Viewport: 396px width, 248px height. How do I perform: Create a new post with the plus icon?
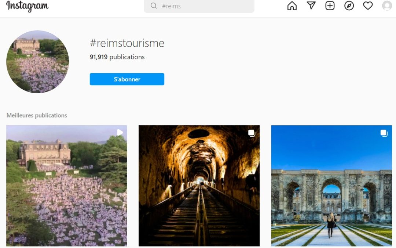(330, 6)
